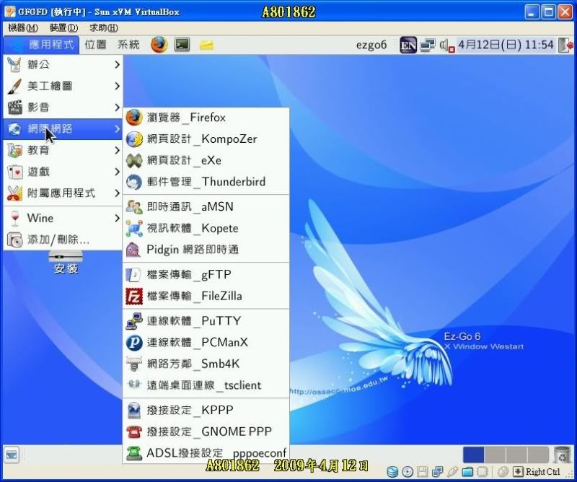The width and height of the screenshot is (577, 482).
Task: Click VirtualBox floppy disk status icon
Action: coord(423,472)
